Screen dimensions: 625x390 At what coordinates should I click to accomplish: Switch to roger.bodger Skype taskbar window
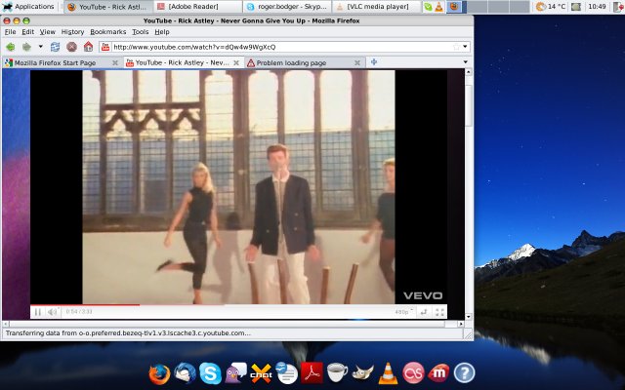point(287,7)
